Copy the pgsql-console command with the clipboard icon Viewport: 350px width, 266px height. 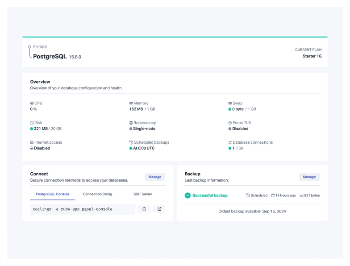[144, 209]
